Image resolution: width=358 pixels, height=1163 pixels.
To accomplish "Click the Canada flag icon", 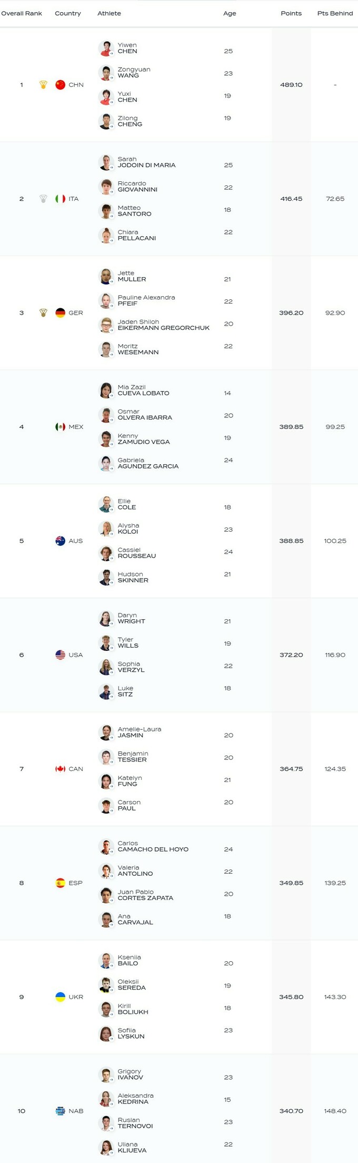I will click(x=61, y=769).
